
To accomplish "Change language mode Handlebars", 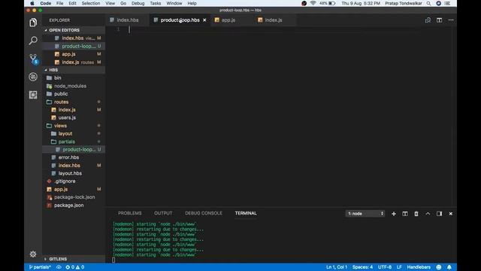I will coord(419,267).
